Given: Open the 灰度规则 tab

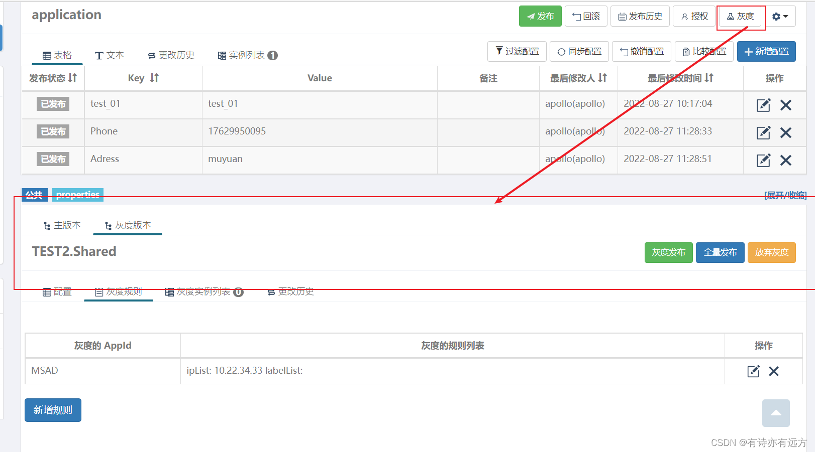Looking at the screenshot, I should click(119, 291).
